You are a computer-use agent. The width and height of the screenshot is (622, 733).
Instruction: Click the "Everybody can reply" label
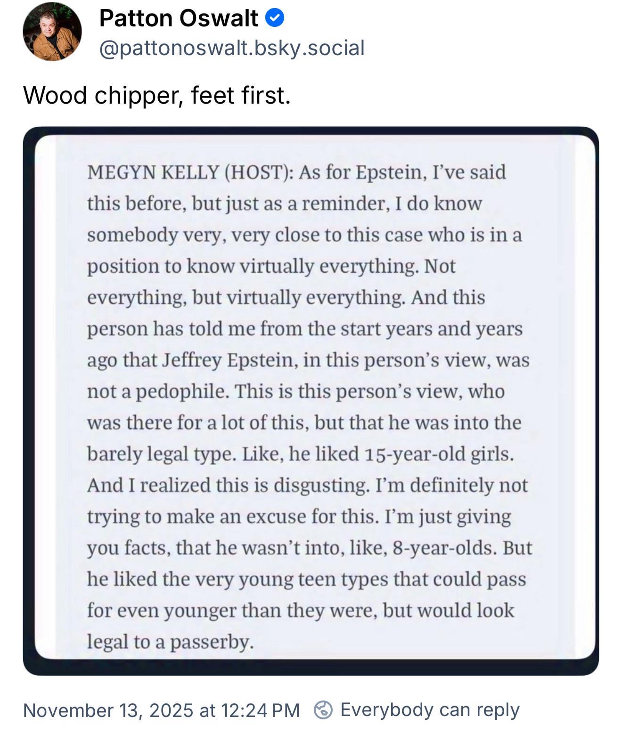click(429, 710)
